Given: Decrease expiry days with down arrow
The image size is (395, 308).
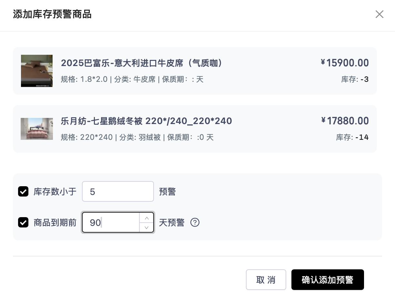Looking at the screenshot, I should coord(147,227).
